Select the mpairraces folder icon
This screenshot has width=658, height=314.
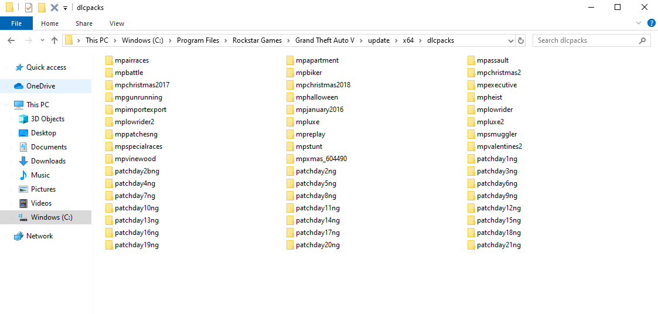(x=109, y=60)
